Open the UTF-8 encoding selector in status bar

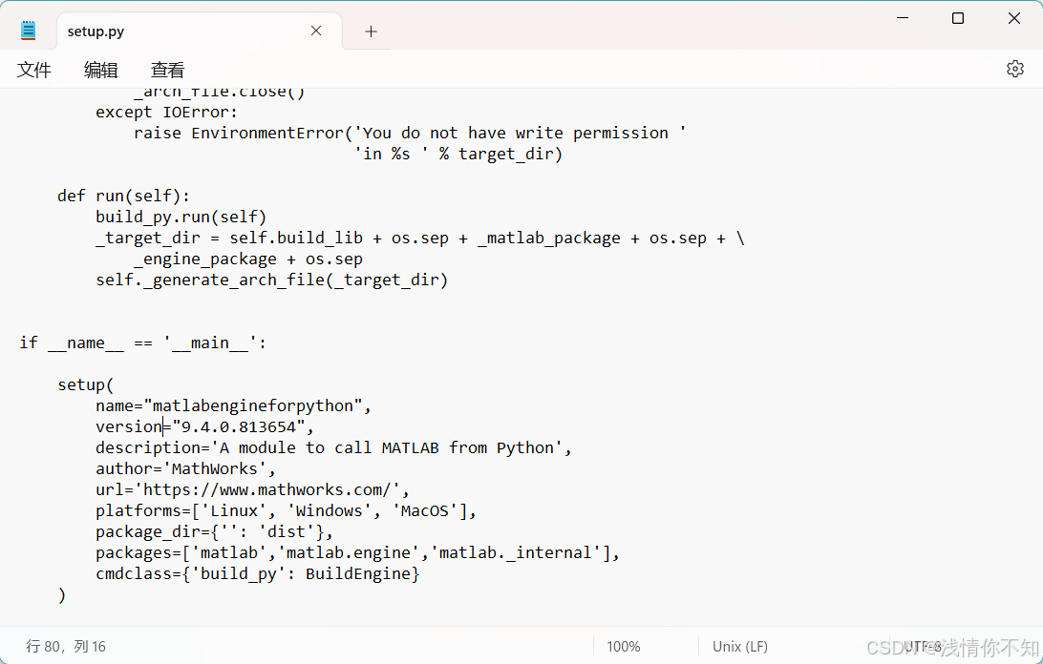(922, 646)
